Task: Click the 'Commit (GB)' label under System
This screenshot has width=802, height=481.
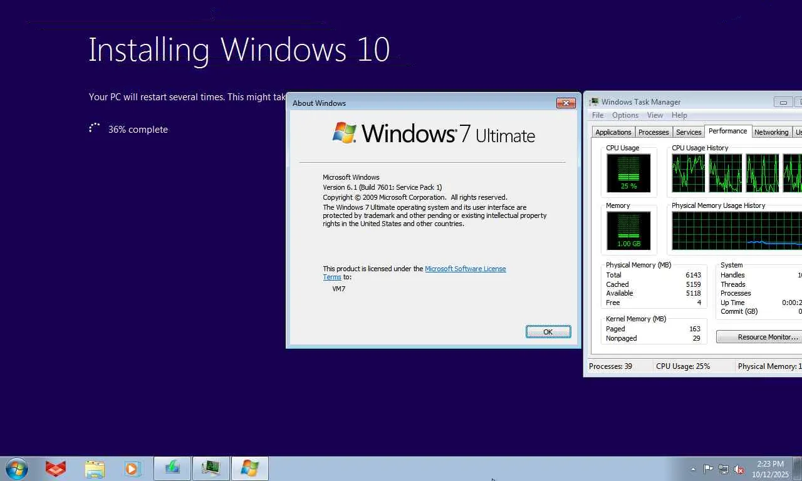Action: 739,311
